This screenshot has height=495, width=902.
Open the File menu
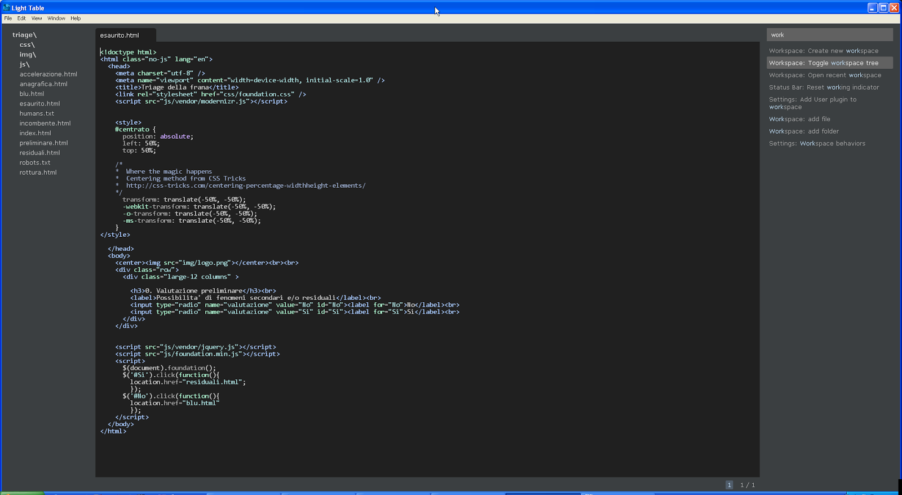click(8, 18)
